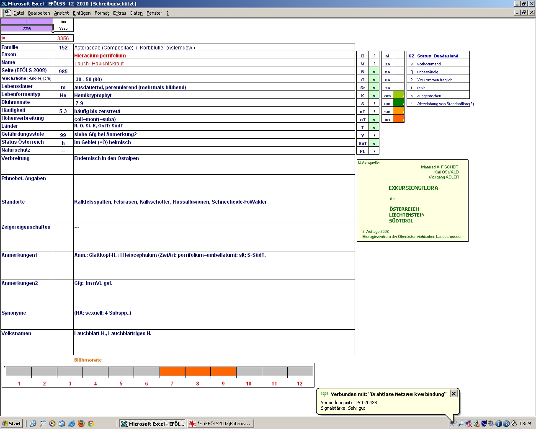This screenshot has width=536, height=429.
Task: Launch Internet Explorer from quick launch
Action: click(x=71, y=424)
